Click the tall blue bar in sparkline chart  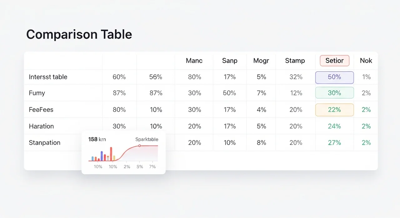click(x=102, y=156)
